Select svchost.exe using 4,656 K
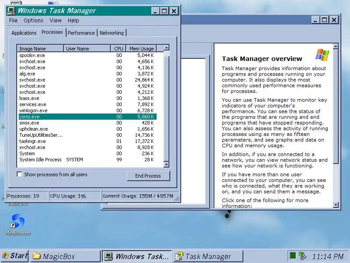This screenshot has width=350, height=263. 87,61
